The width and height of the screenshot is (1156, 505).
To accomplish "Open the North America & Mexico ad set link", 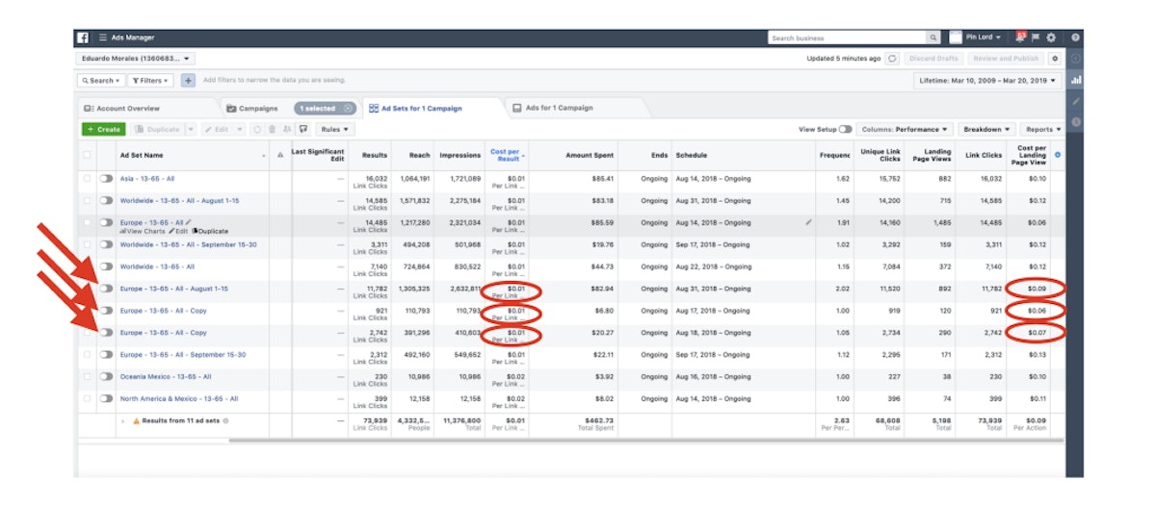I will 178,398.
